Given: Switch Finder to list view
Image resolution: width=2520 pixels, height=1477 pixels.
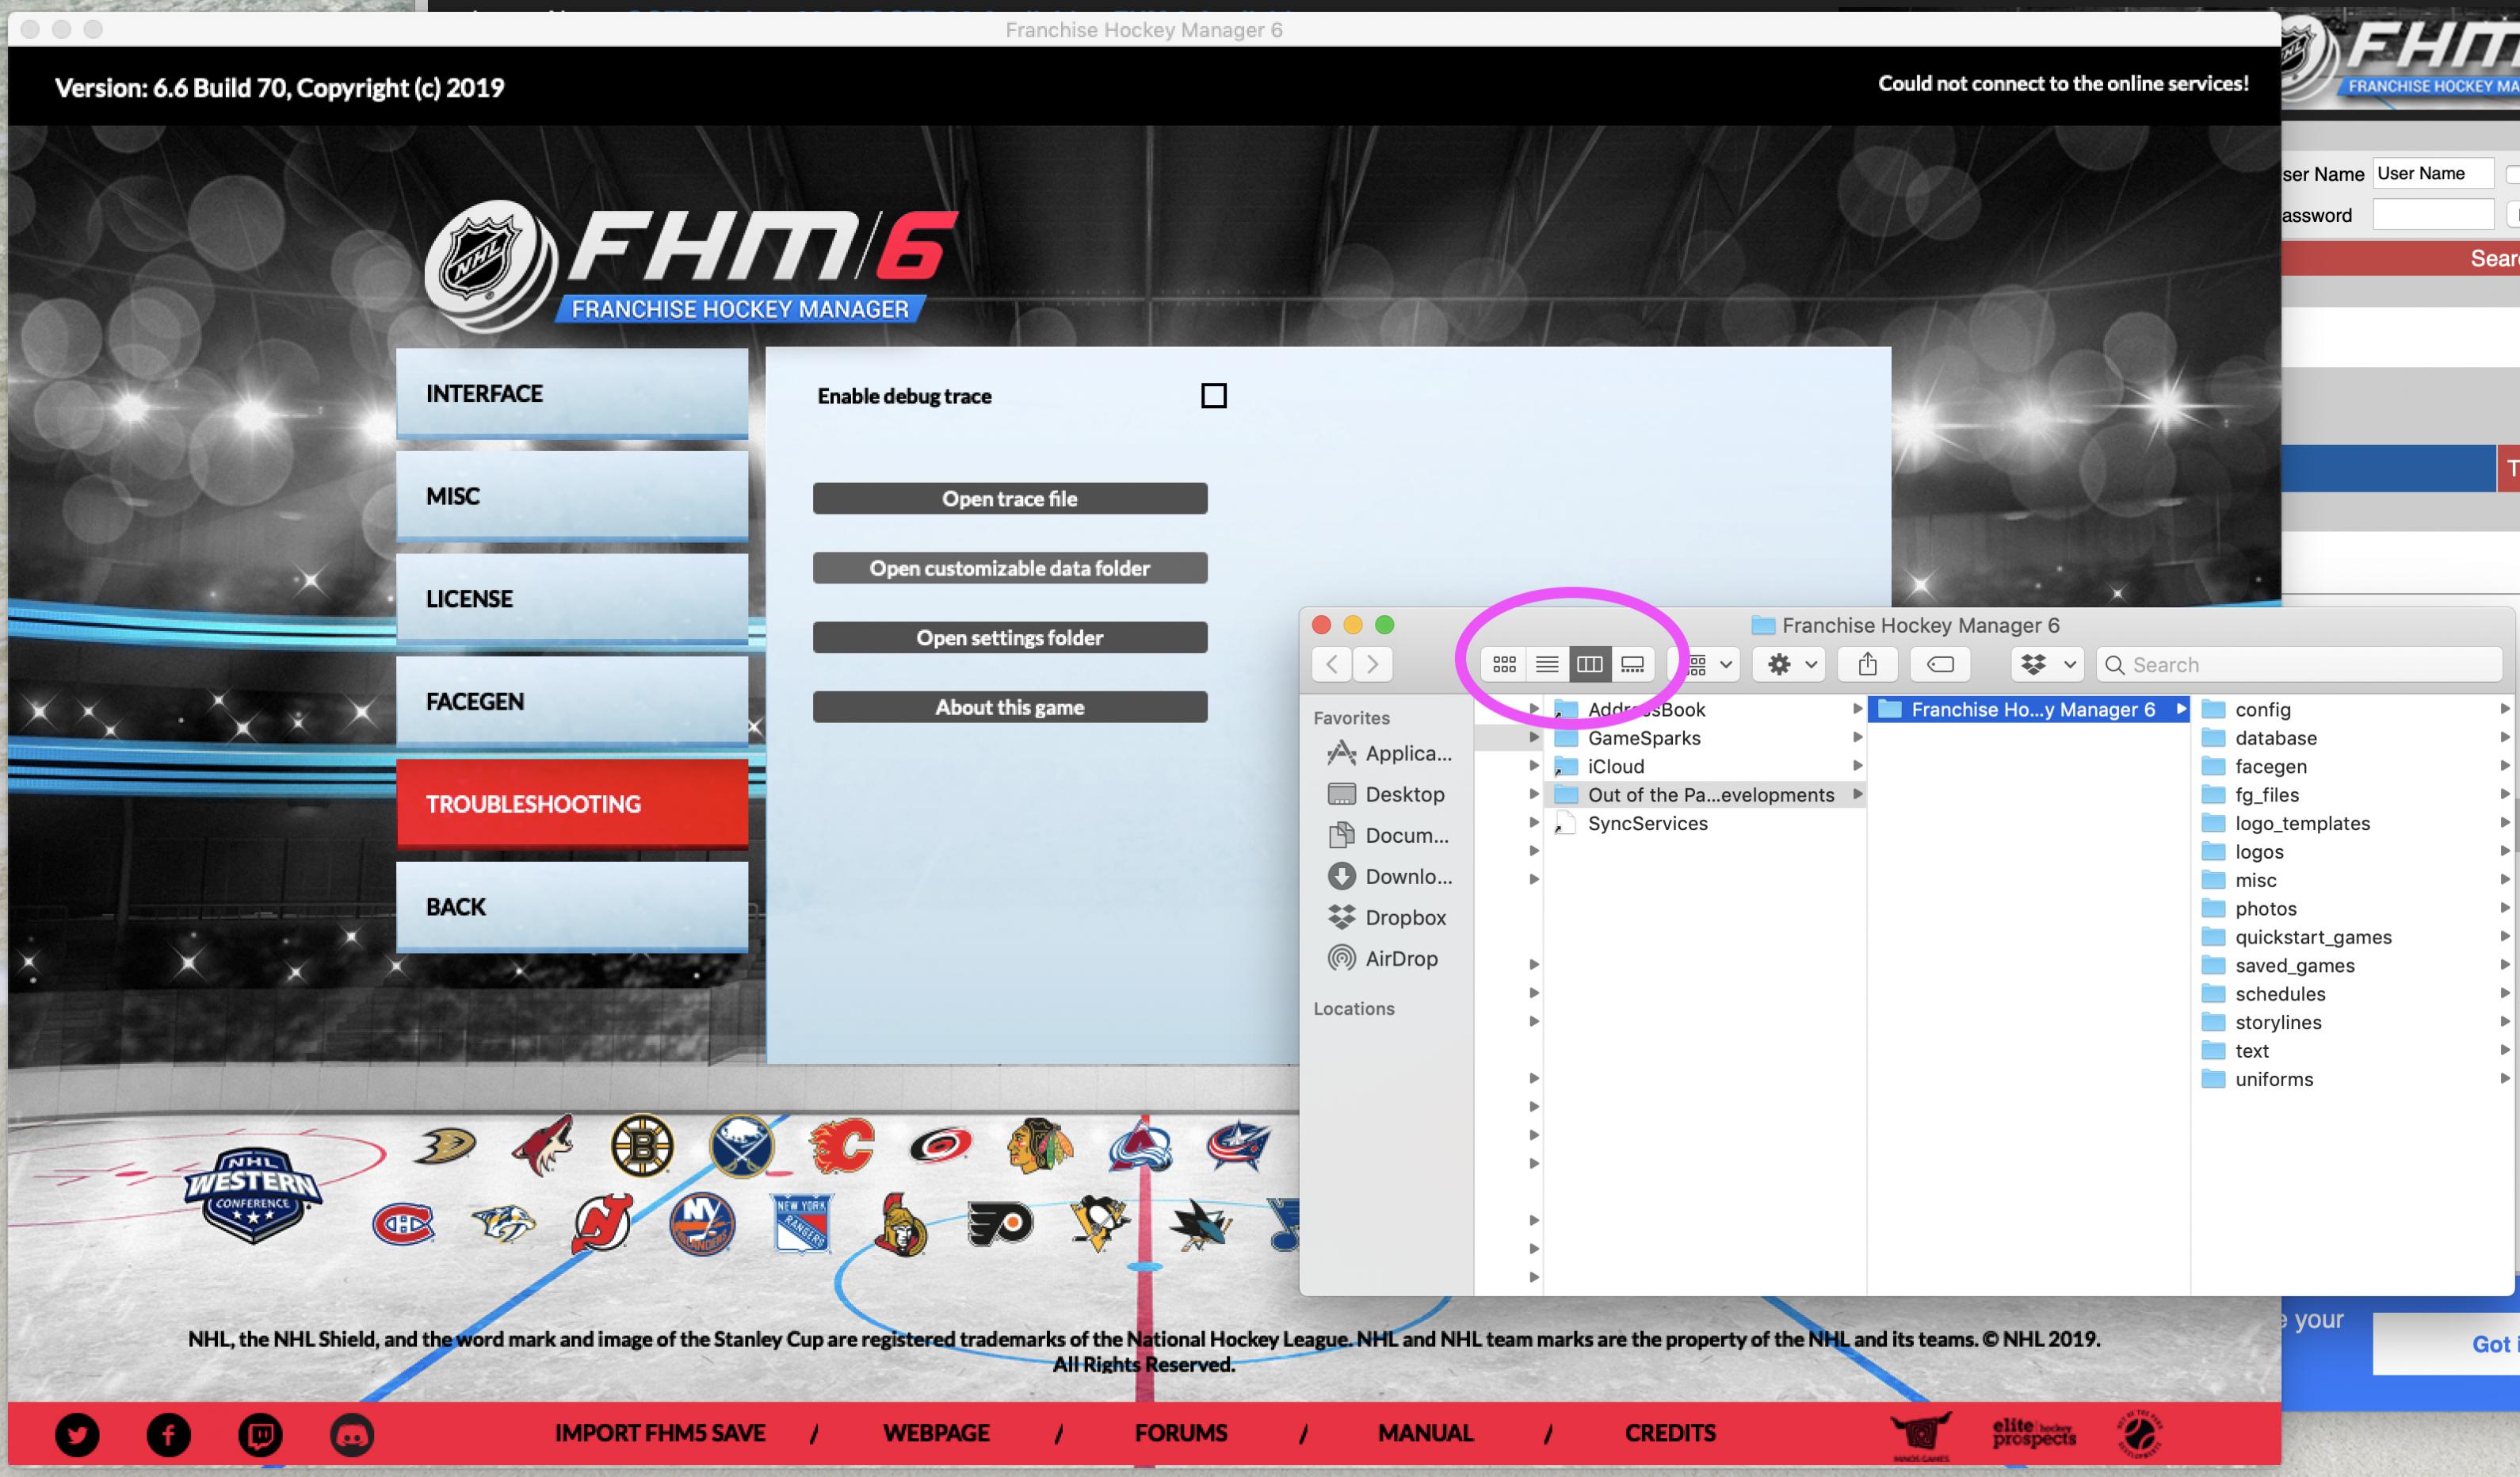Looking at the screenshot, I should pos(1547,664).
